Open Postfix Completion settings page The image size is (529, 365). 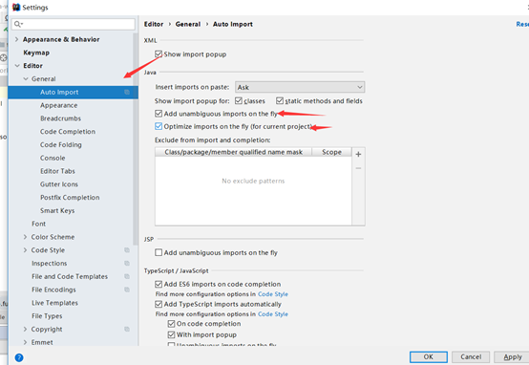70,198
